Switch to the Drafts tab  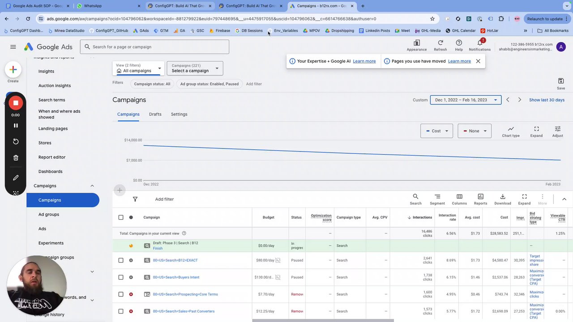click(x=155, y=114)
